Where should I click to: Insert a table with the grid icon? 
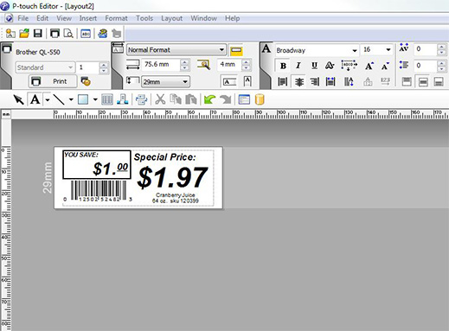[107, 99]
